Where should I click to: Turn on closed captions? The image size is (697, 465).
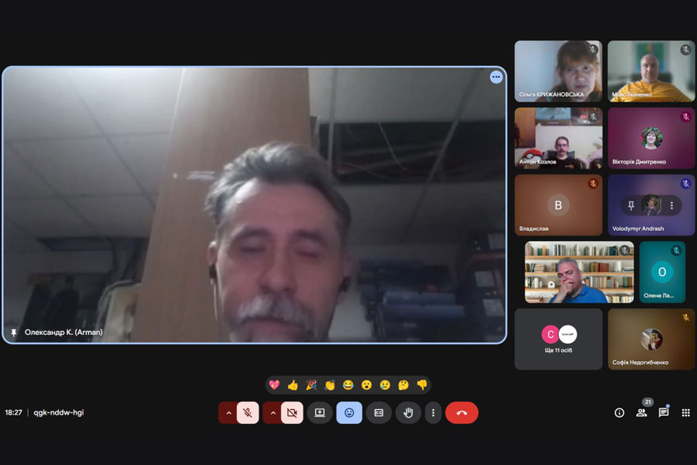click(x=379, y=413)
